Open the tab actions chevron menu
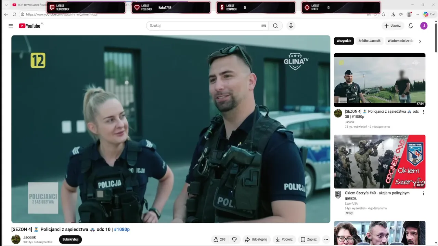 point(6,5)
